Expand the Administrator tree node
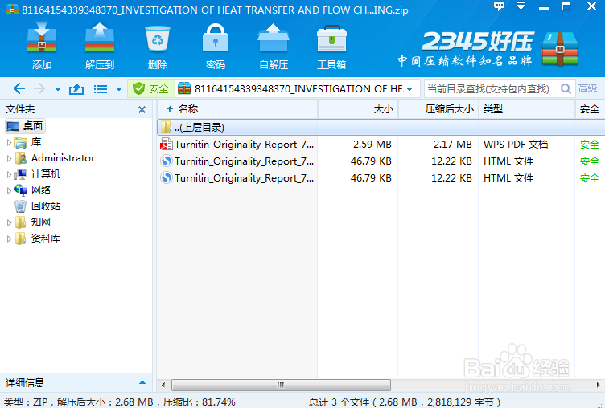Viewport: 605px width, 408px height. click(x=10, y=158)
